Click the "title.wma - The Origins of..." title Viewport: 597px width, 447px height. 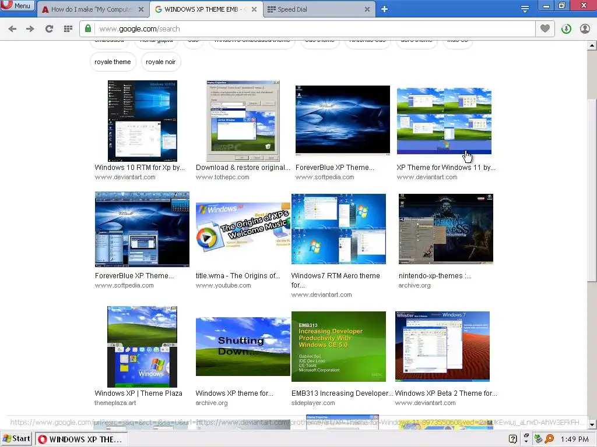[x=238, y=276]
